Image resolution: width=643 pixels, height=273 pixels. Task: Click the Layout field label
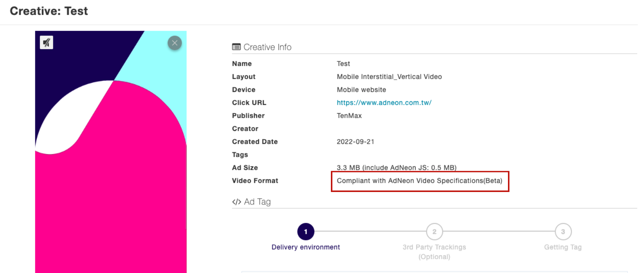(244, 77)
